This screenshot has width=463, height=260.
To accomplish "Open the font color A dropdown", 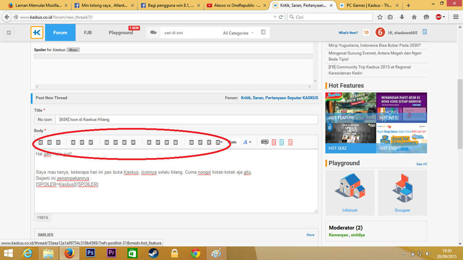I will 247,142.
